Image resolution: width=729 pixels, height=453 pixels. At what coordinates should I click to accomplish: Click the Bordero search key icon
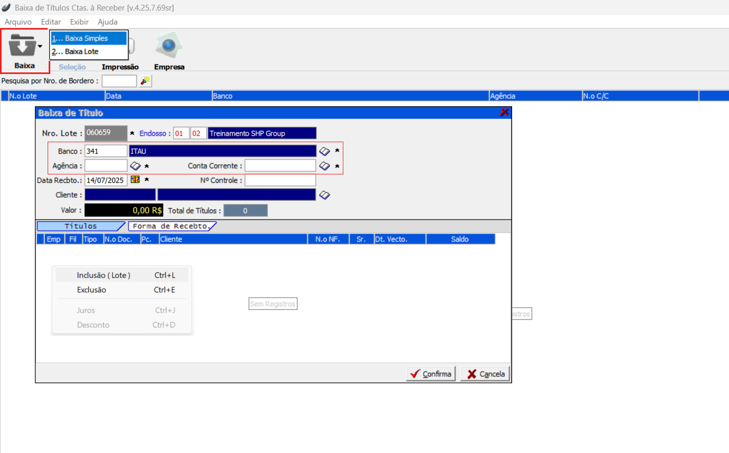pyautogui.click(x=145, y=81)
